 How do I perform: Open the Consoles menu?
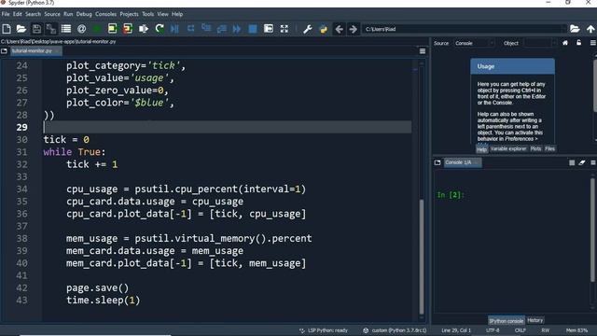tap(105, 14)
